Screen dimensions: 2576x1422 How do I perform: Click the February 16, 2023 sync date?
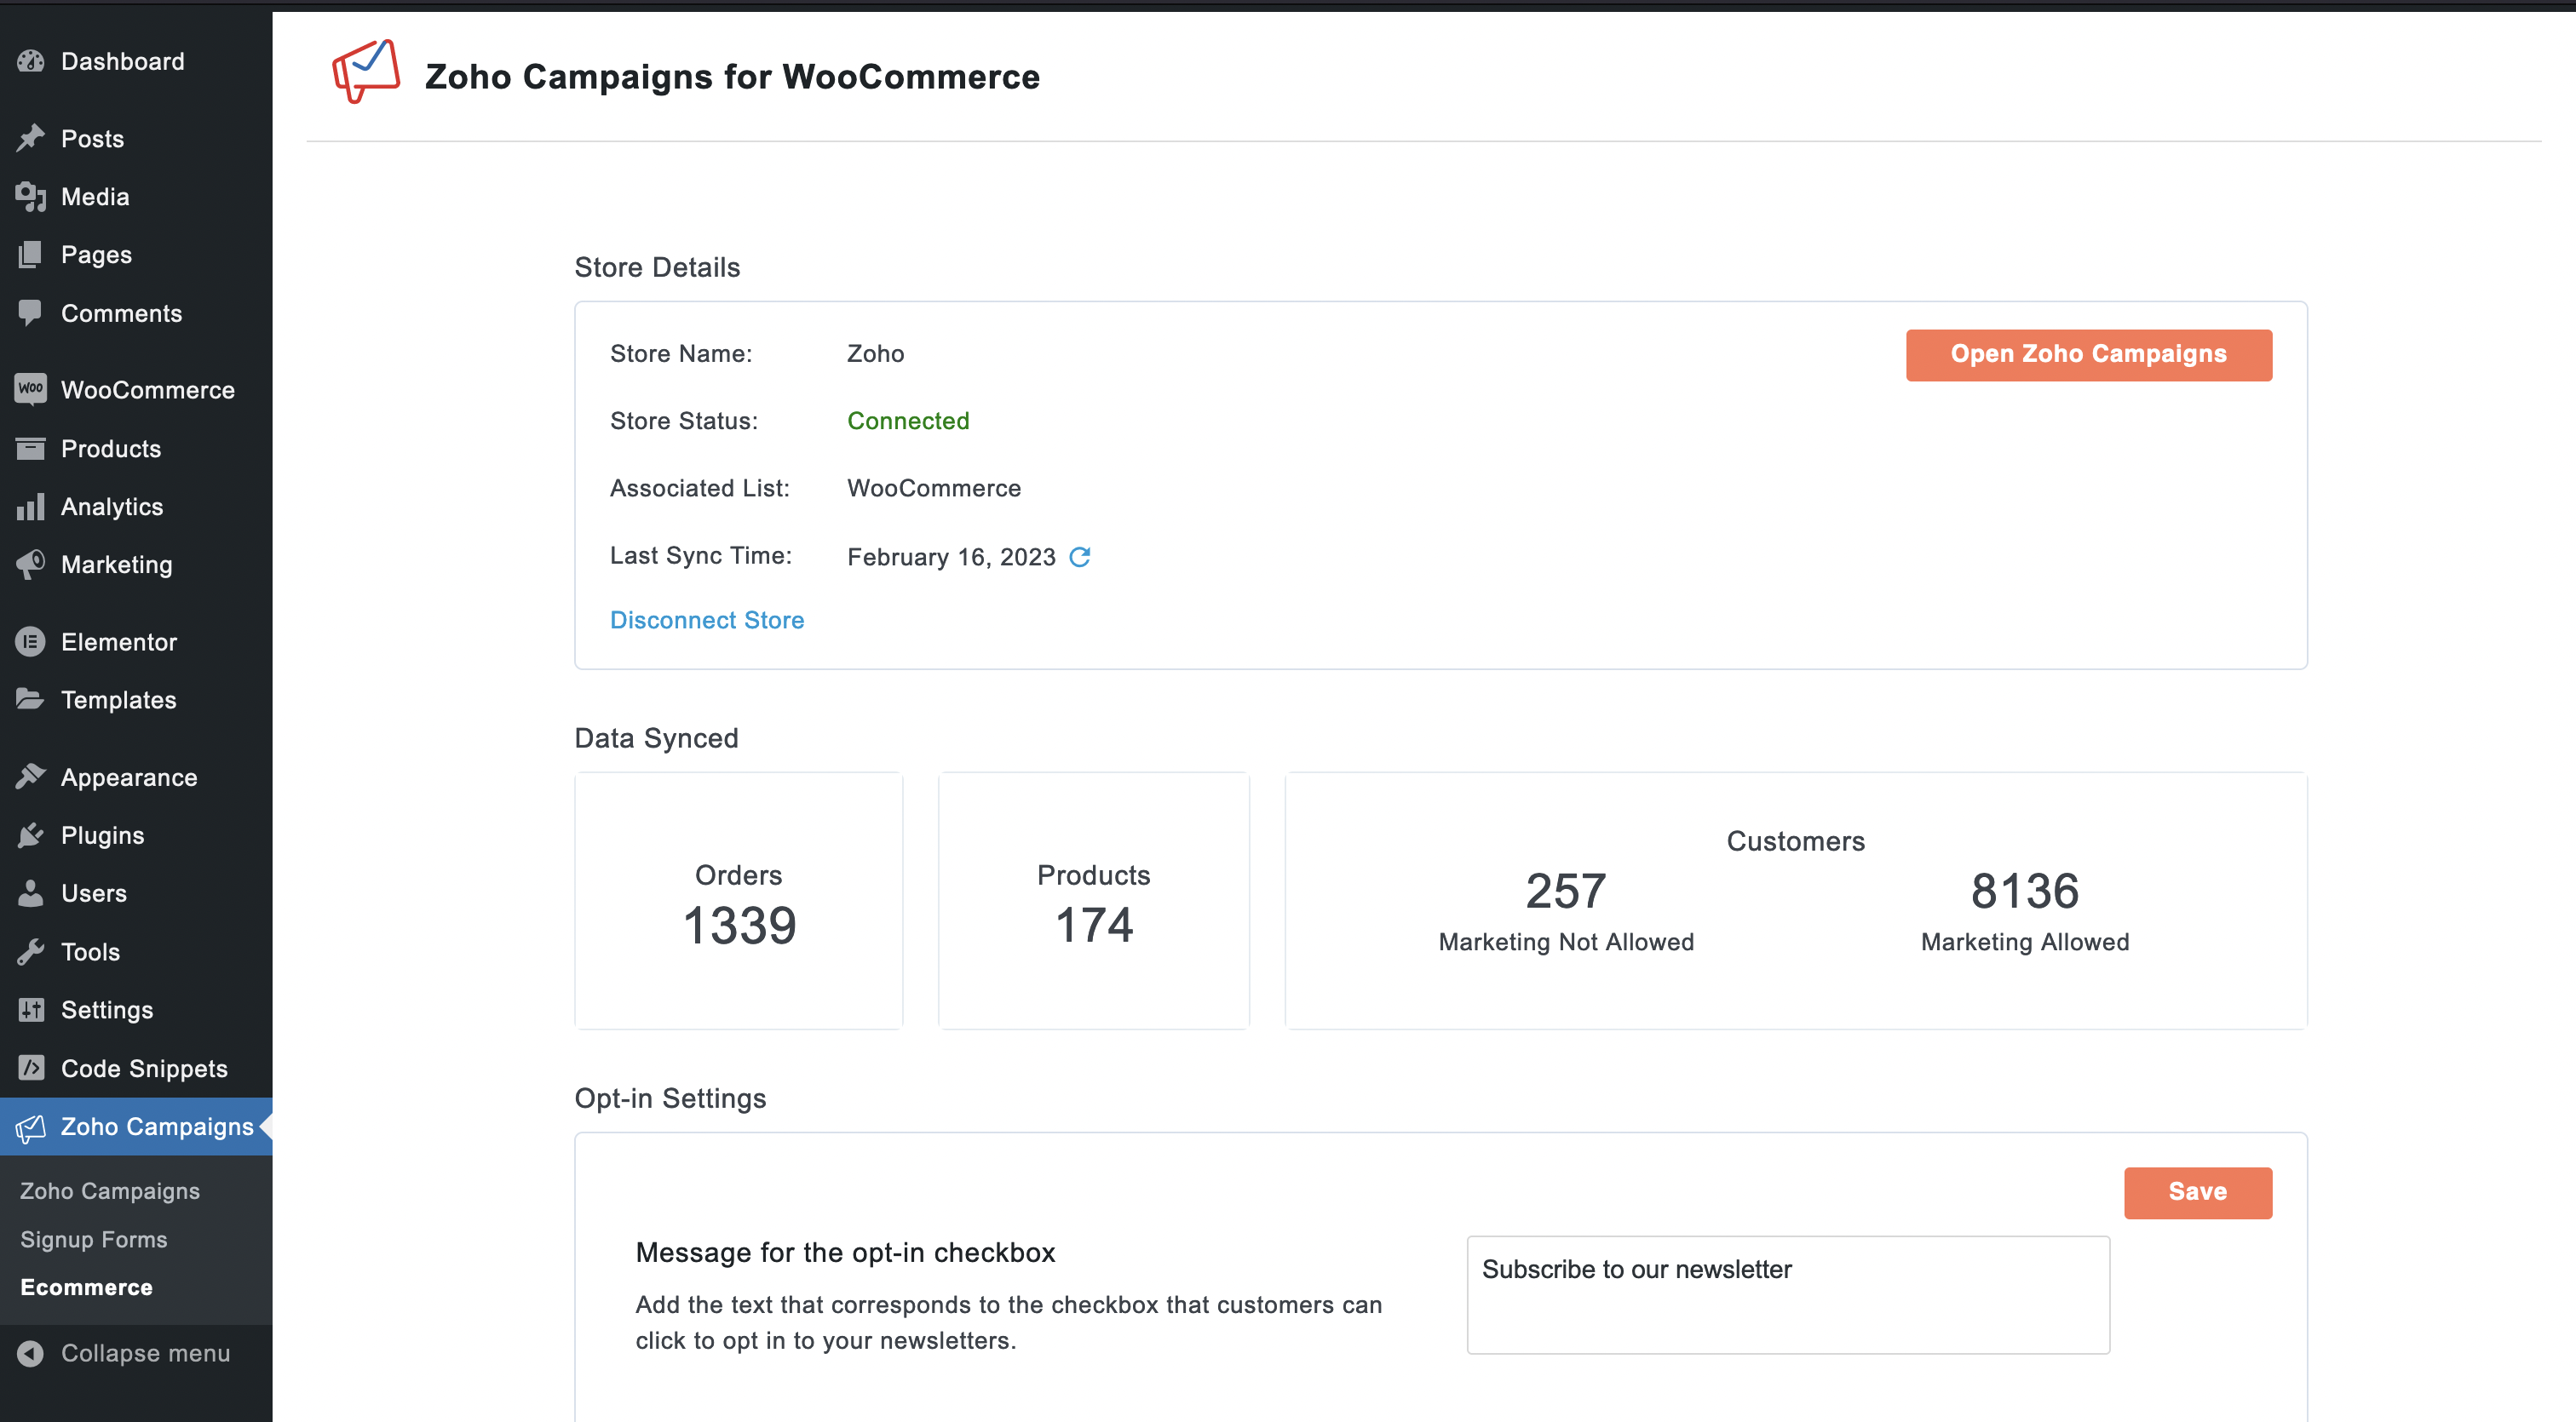pos(951,557)
